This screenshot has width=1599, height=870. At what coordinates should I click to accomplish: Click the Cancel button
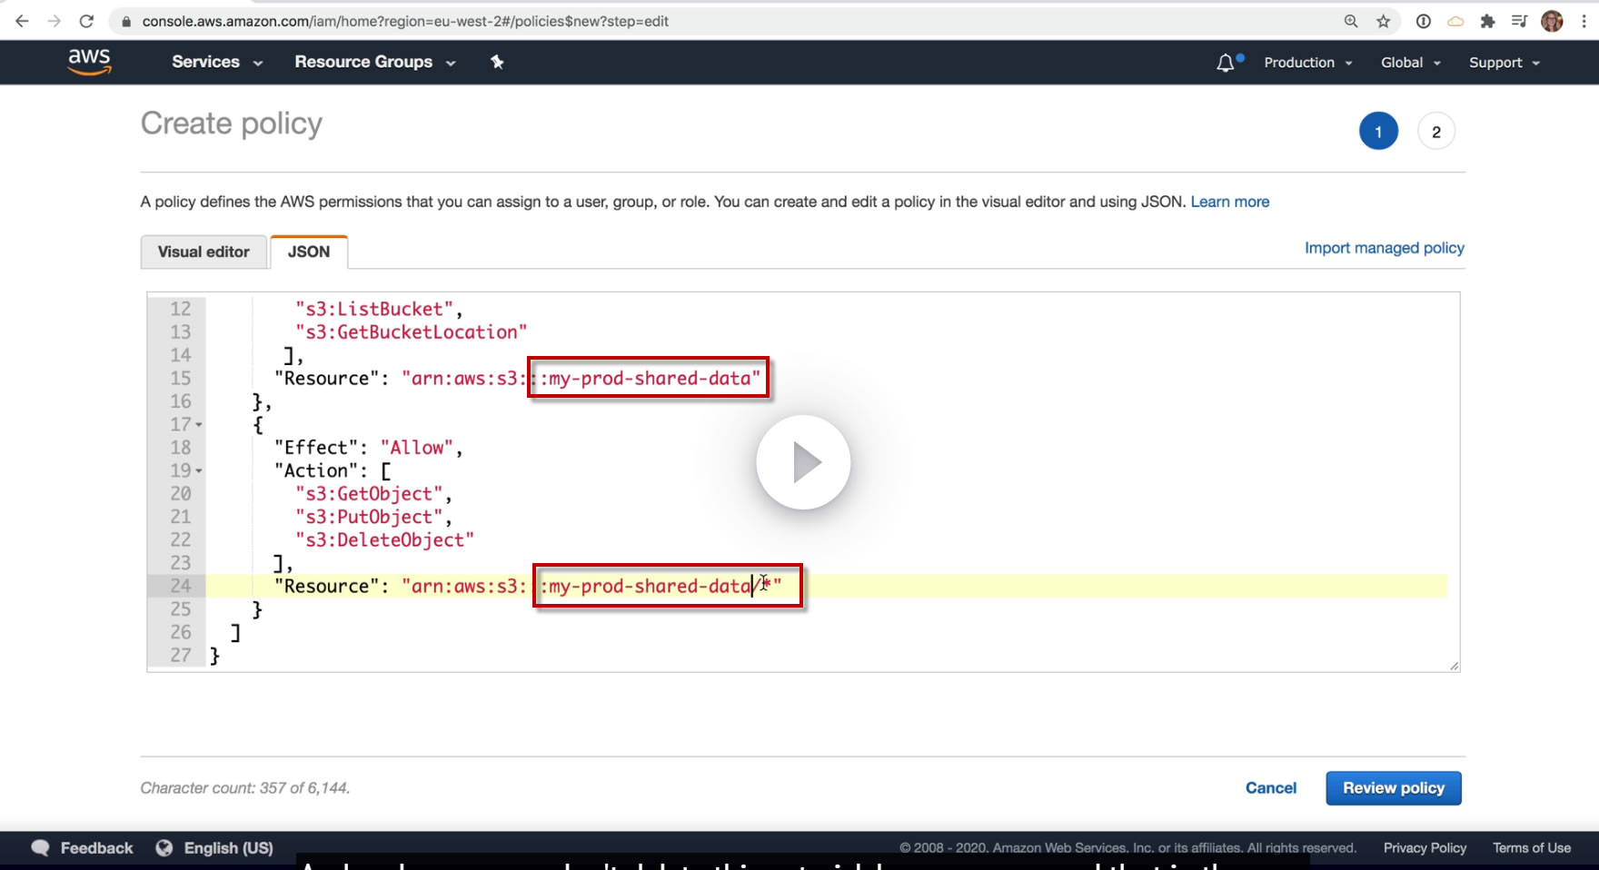[1270, 788]
